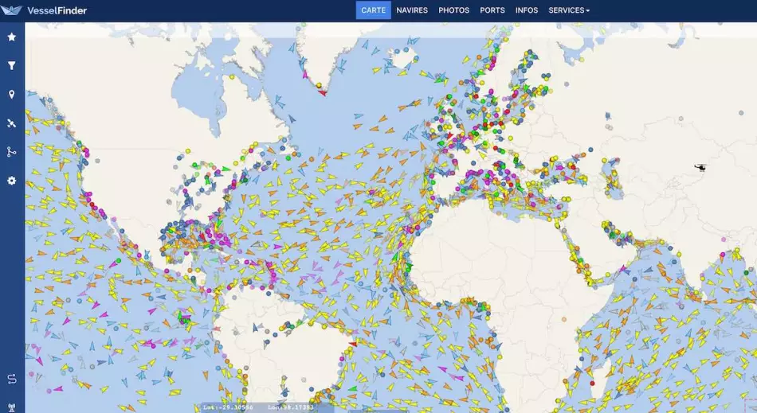The height and width of the screenshot is (413, 757).
Task: Go to the NAVIRES page
Action: (412, 10)
